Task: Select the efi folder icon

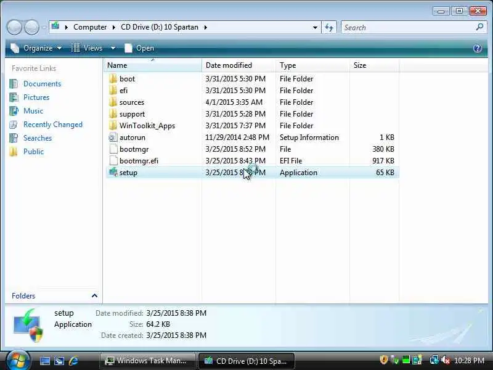Action: [x=113, y=91]
